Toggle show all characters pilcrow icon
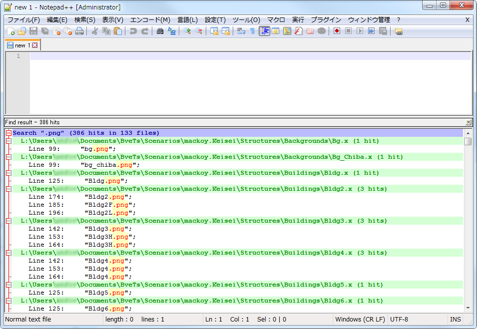 [x=253, y=31]
